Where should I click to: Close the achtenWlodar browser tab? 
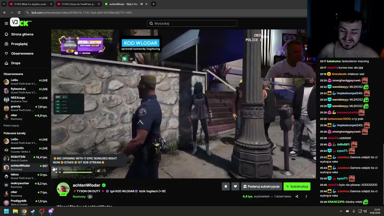tap(146, 4)
